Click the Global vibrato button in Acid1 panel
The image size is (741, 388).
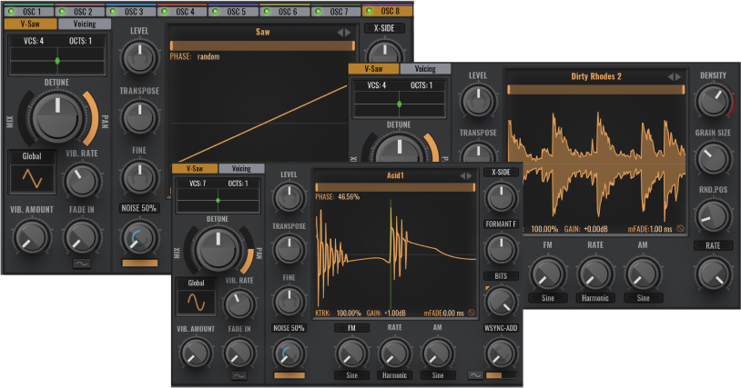196,283
